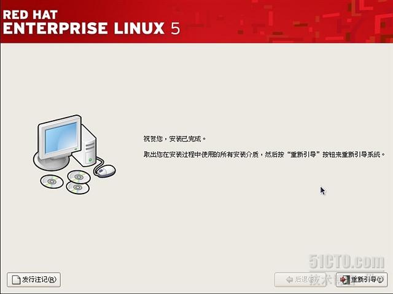Click the blue monitor screen illustration

coord(61,138)
